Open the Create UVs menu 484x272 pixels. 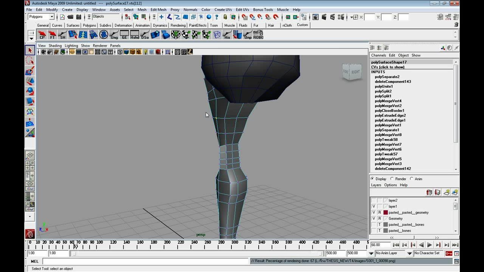point(223,9)
